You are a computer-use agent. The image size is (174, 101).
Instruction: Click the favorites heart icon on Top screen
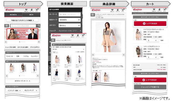[x=26, y=10]
